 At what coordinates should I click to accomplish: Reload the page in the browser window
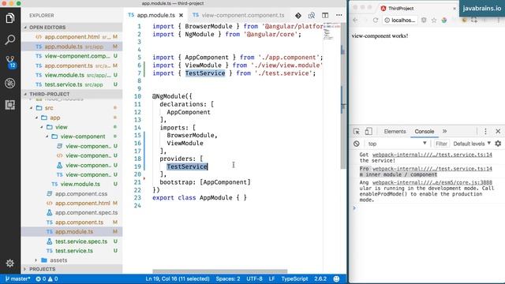[x=376, y=20]
